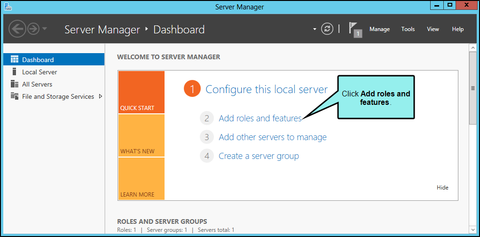Open the LEARN MORE tile
Viewport: 480px width, 237px height.
coord(142,179)
